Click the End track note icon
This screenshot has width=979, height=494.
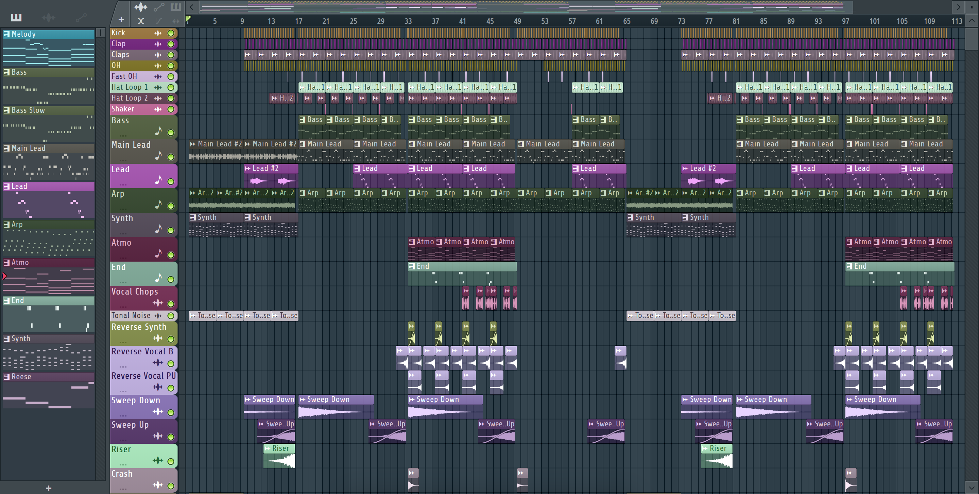158,278
